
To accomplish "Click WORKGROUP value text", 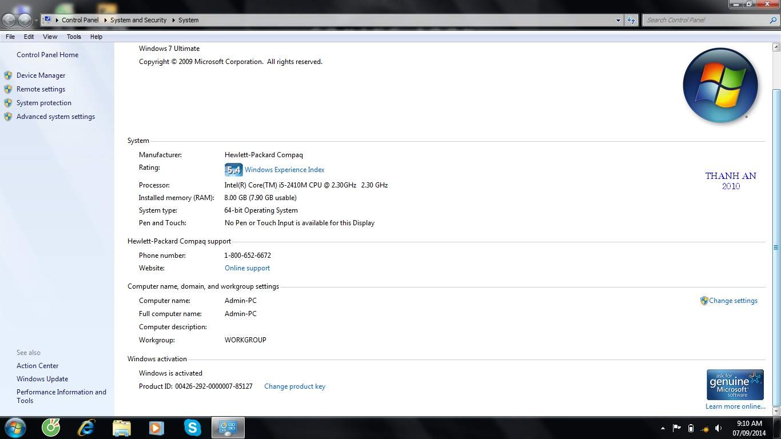I will click(245, 340).
